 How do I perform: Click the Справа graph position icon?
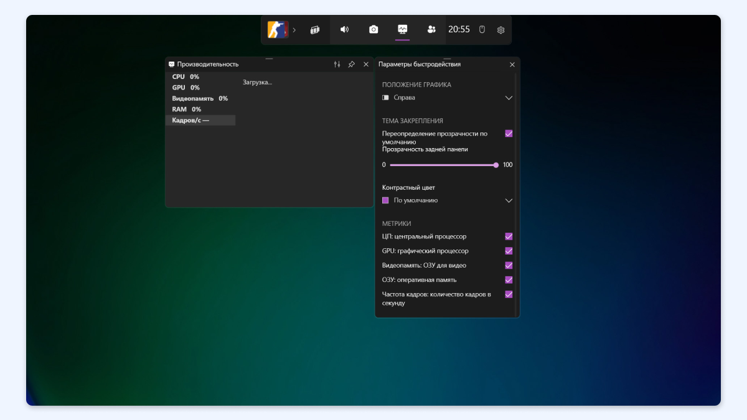(385, 98)
